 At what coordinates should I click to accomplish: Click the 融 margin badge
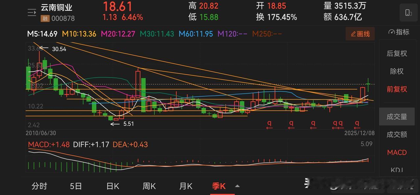coord(44,19)
